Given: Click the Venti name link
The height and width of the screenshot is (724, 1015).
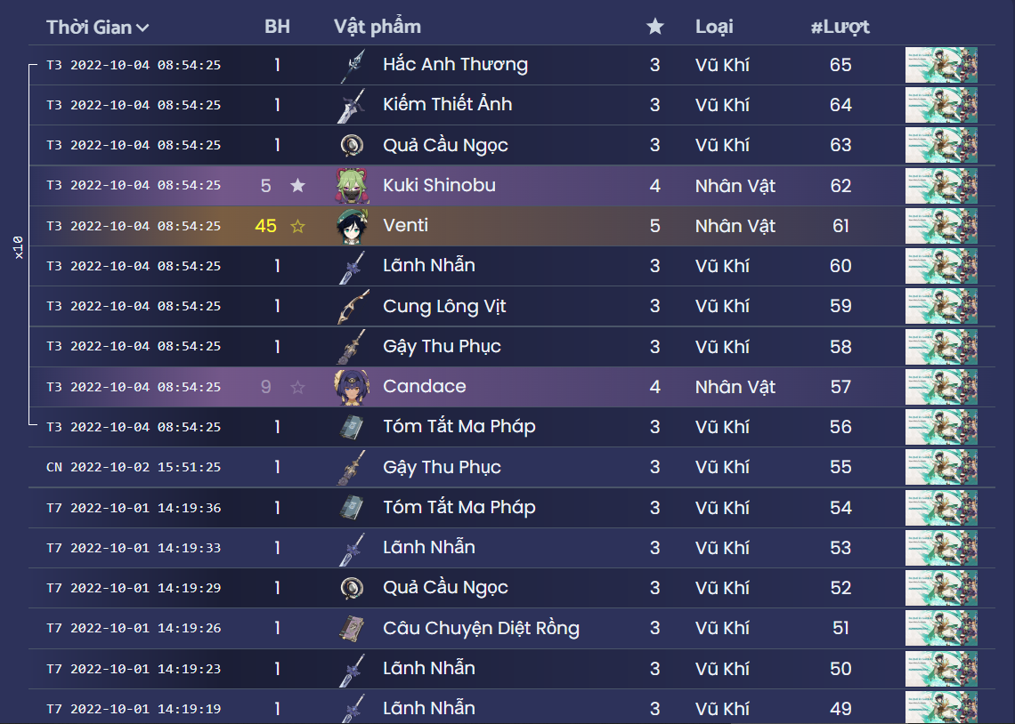Looking at the screenshot, I should coord(405,225).
